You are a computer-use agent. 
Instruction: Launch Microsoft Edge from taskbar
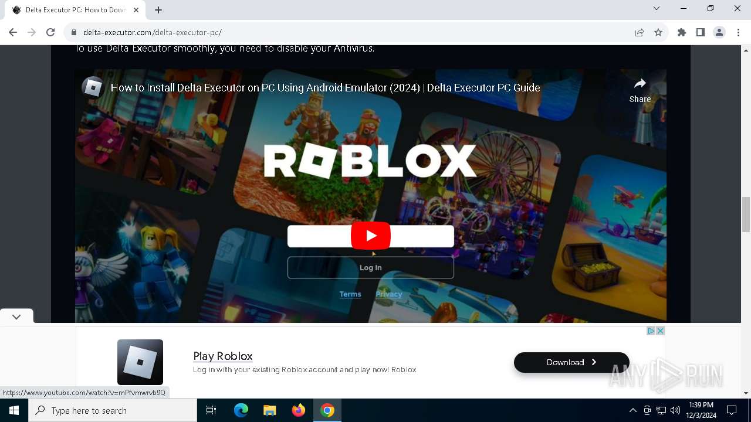click(x=241, y=410)
